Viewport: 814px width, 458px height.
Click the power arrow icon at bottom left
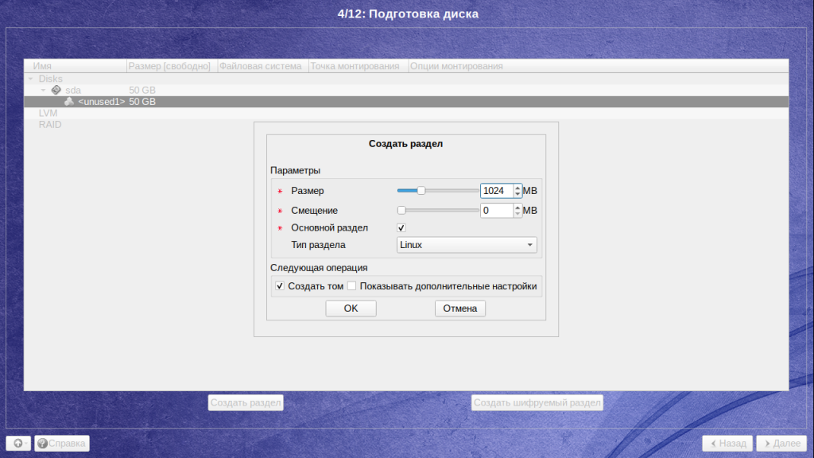[x=17, y=443]
